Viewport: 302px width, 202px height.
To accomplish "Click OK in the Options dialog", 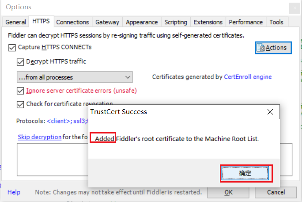I will click(228, 192).
